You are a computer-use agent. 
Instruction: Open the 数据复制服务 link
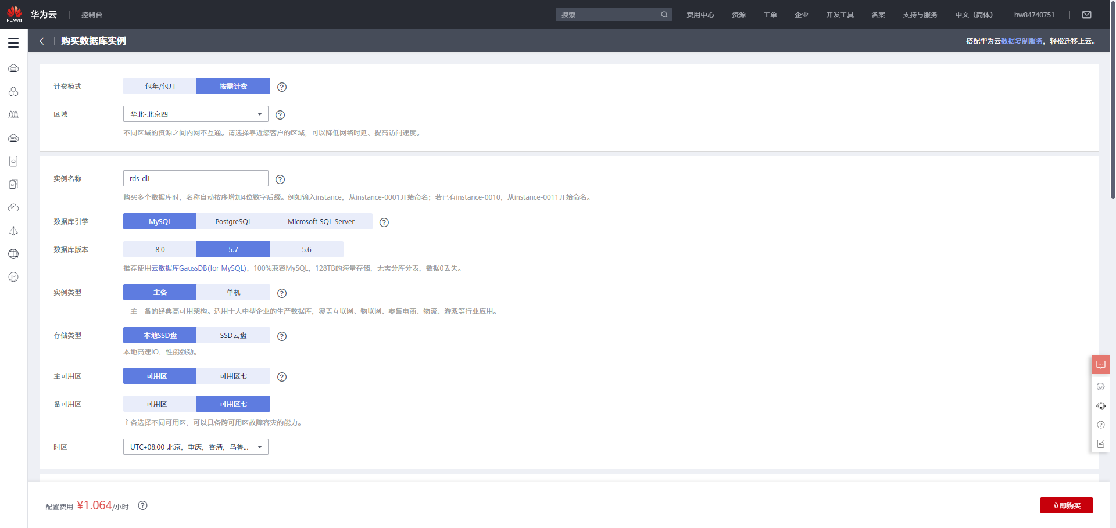(1022, 41)
